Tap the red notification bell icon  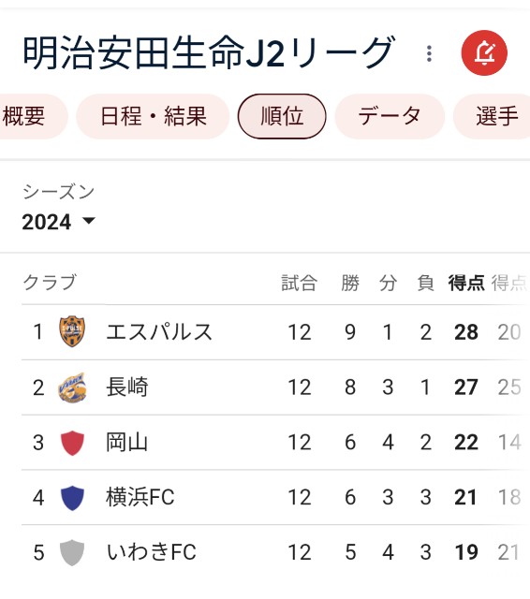484,52
